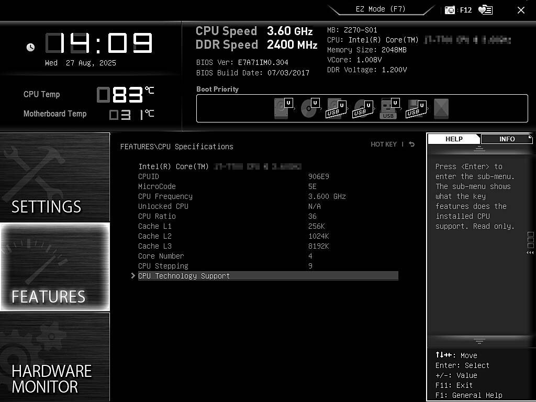Open the HOT KEY list
Image resolution: width=536 pixels, height=402 pixels.
tap(384, 144)
